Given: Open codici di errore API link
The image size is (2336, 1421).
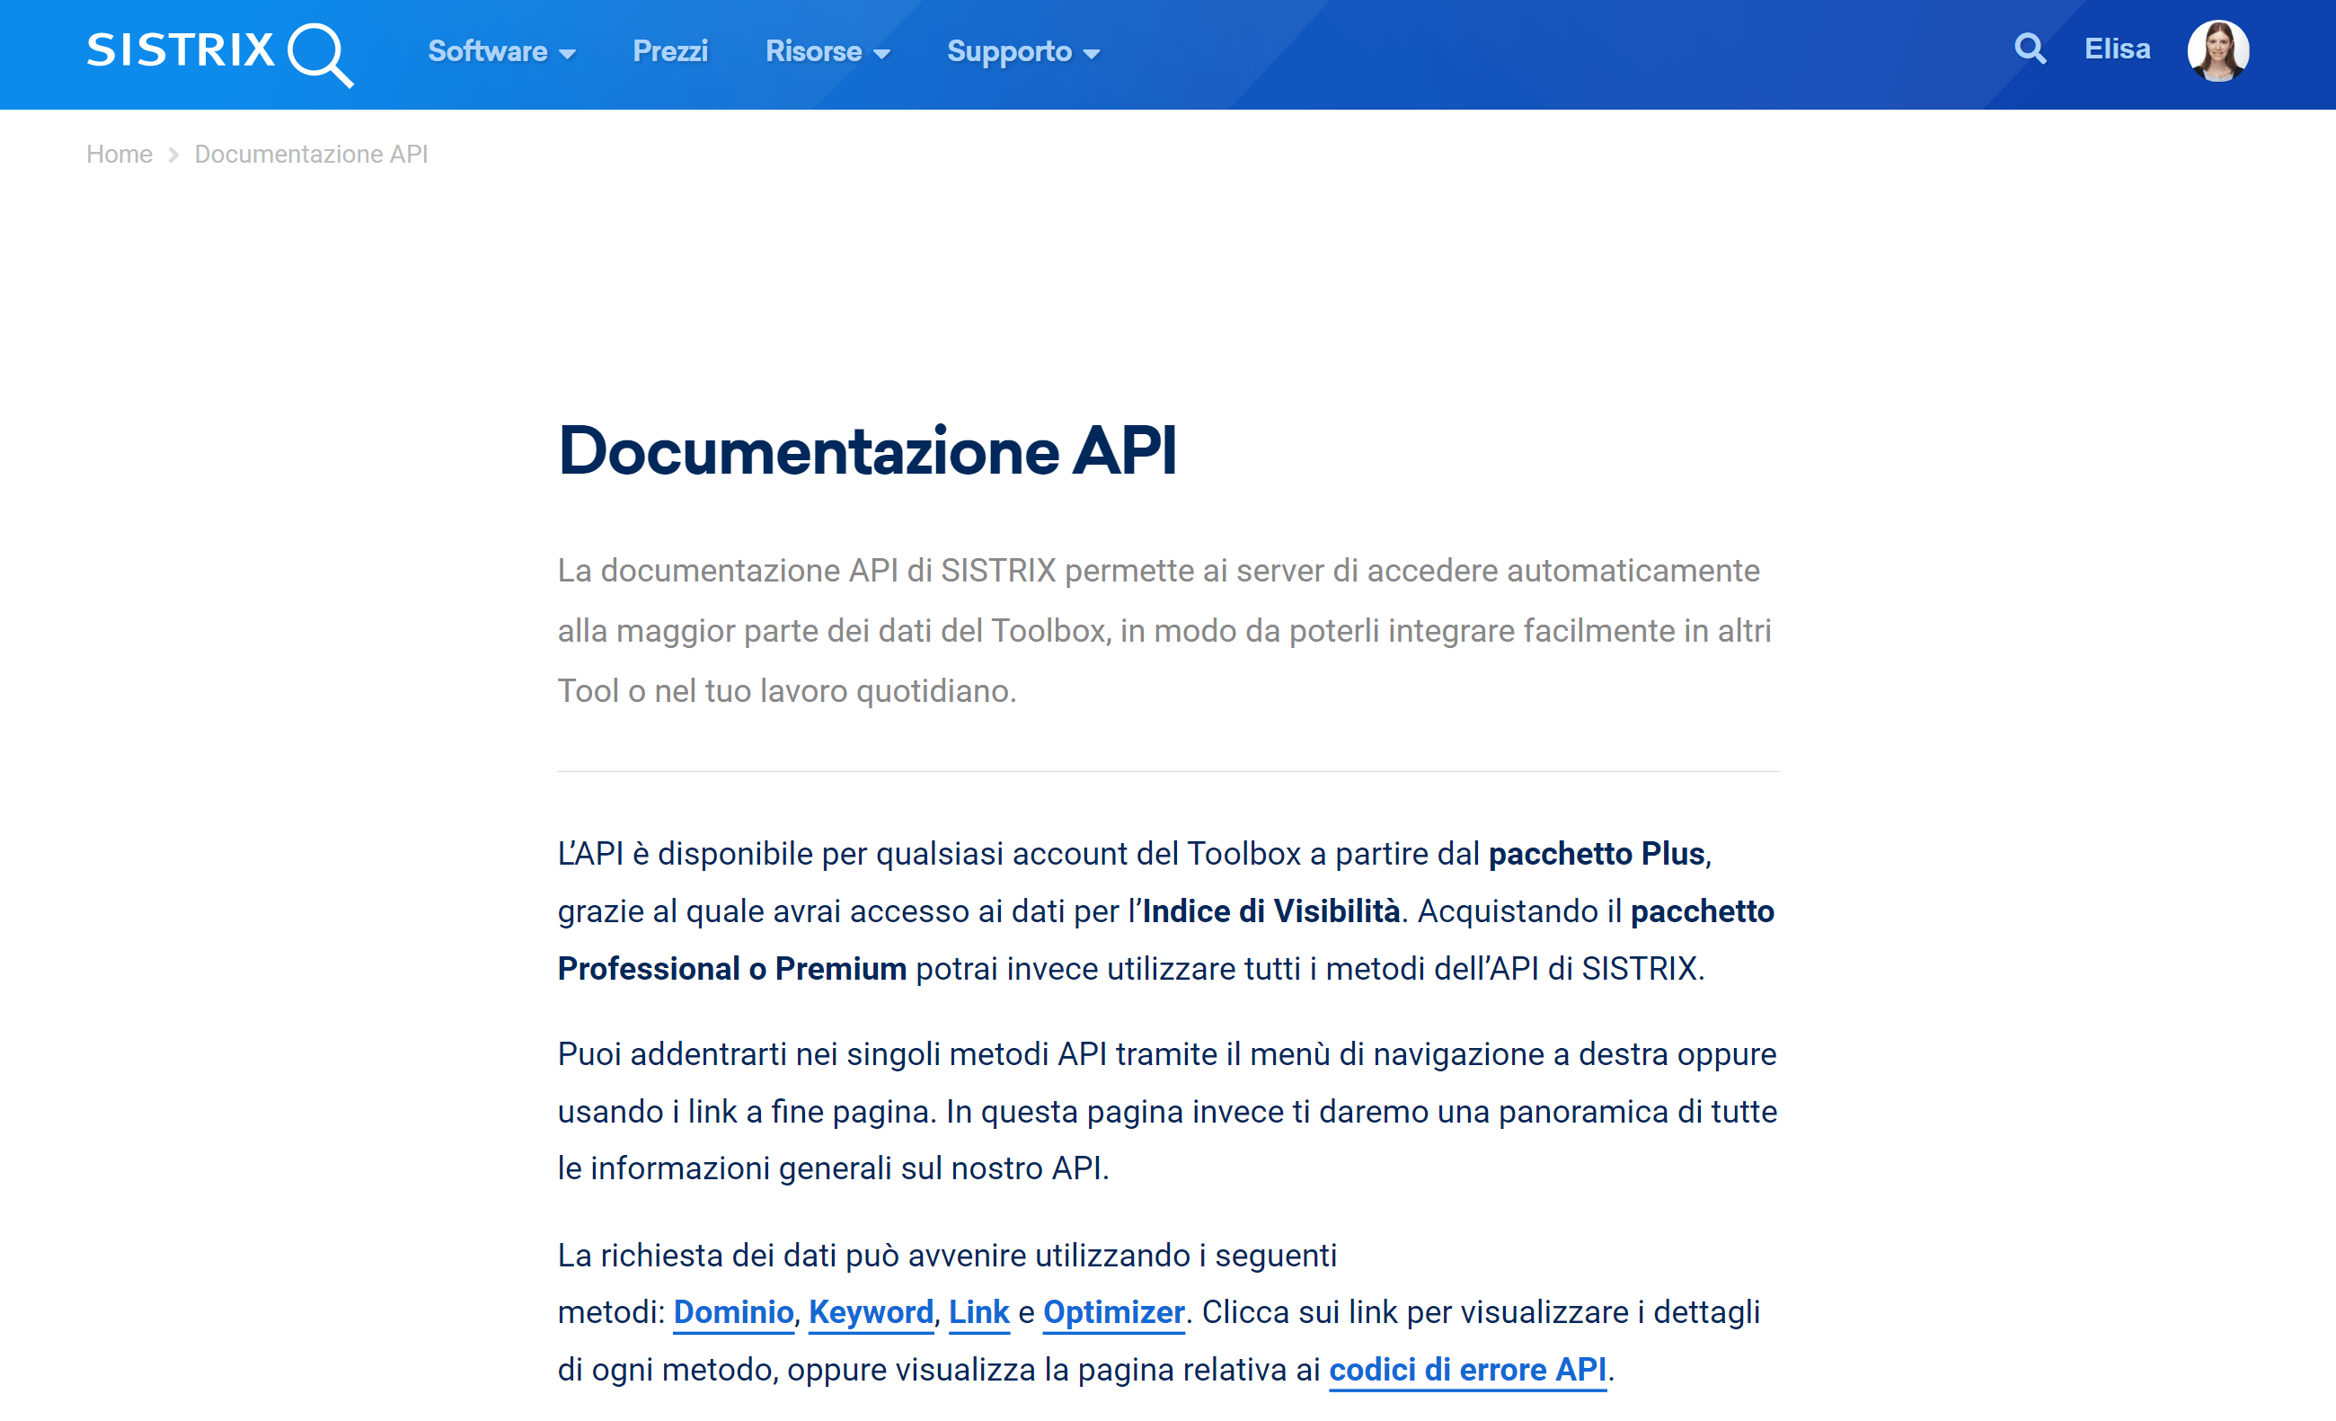Looking at the screenshot, I should (1466, 1370).
